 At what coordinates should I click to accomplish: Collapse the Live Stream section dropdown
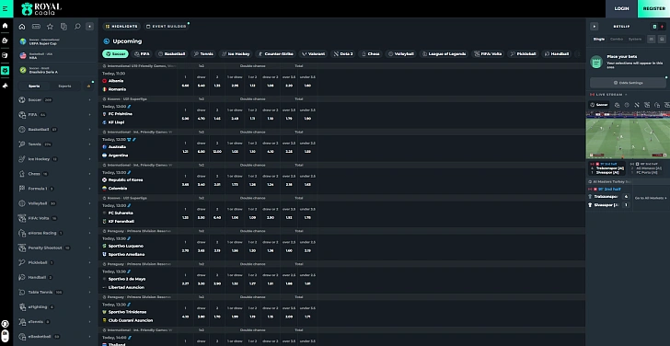[626, 95]
